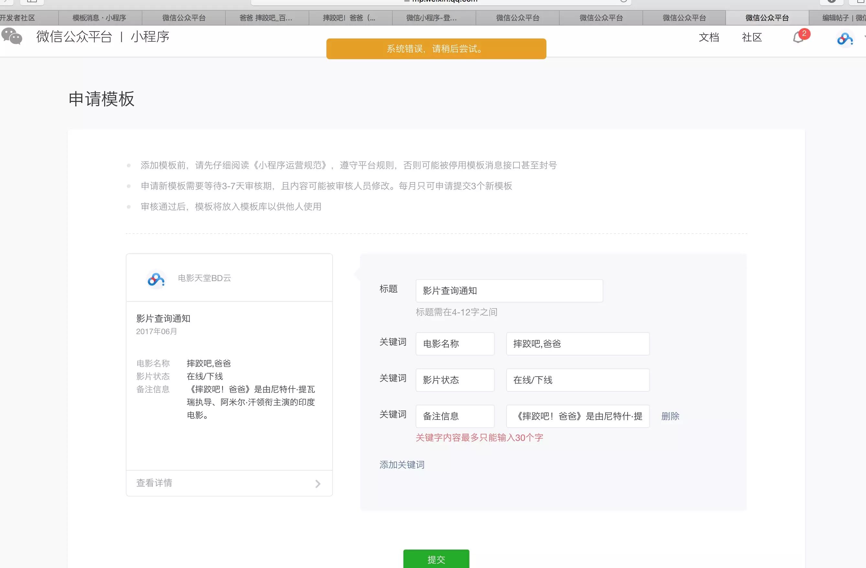Click the 电影天堂BD云 preview logo
The height and width of the screenshot is (568, 866).
coord(156,279)
